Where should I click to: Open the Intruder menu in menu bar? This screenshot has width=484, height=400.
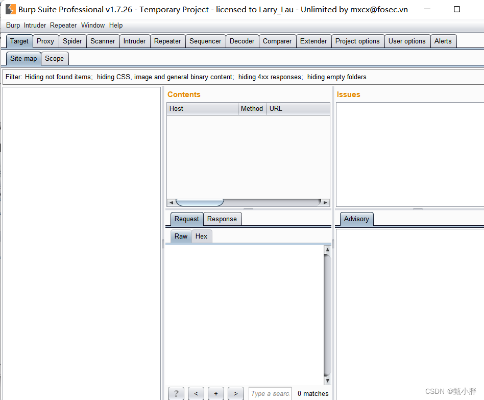click(35, 26)
